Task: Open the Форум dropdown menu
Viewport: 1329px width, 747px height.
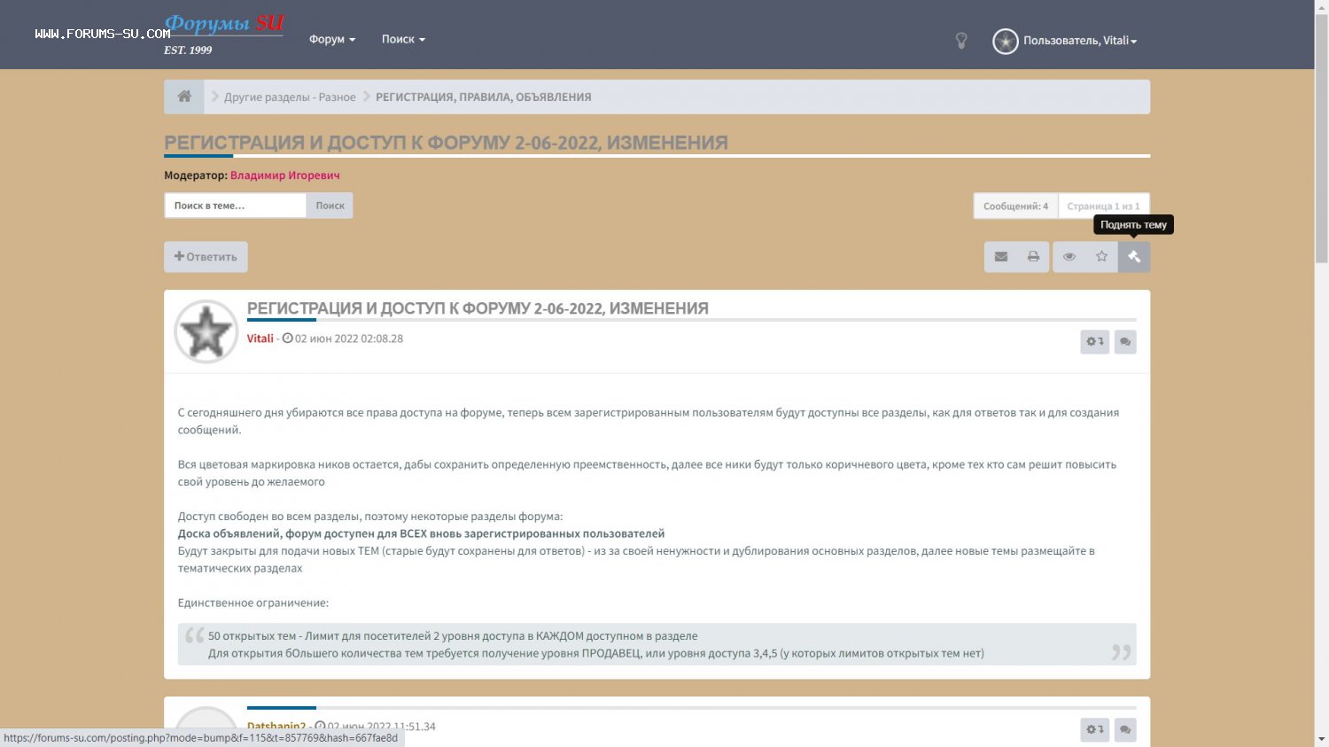Action: click(331, 40)
